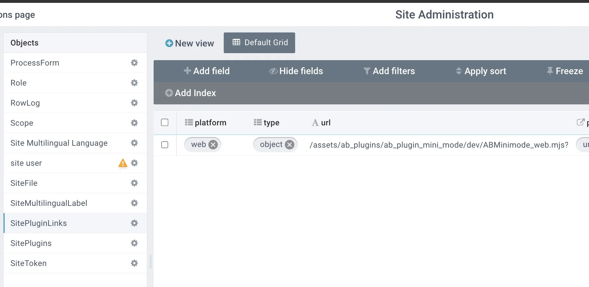Click the url cell with ABMinimode_web.mjs path
The width and height of the screenshot is (589, 287).
[x=439, y=145]
